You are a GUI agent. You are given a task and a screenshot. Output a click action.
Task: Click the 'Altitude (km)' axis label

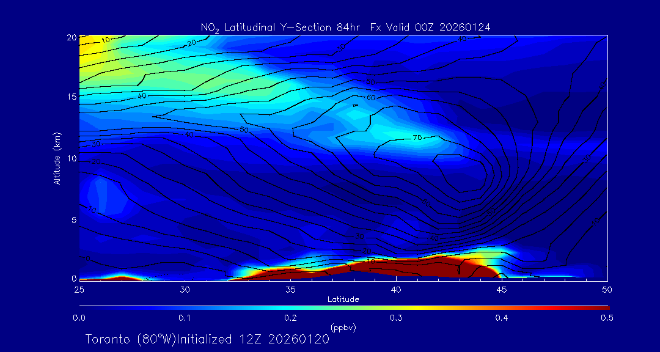pos(56,158)
